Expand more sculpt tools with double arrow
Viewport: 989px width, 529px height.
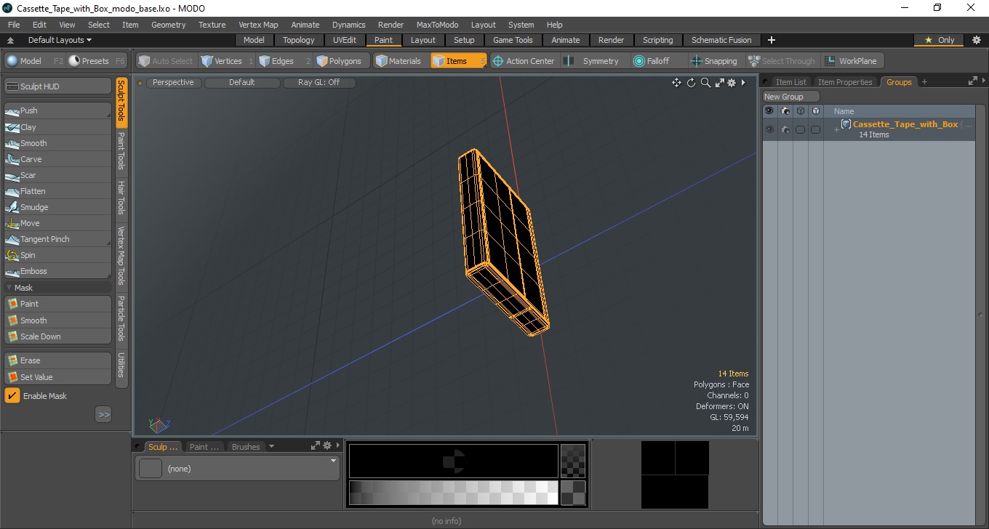pyautogui.click(x=103, y=414)
